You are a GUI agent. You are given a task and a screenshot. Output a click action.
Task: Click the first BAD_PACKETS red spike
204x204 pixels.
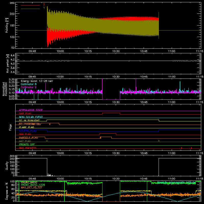[182, 148]
